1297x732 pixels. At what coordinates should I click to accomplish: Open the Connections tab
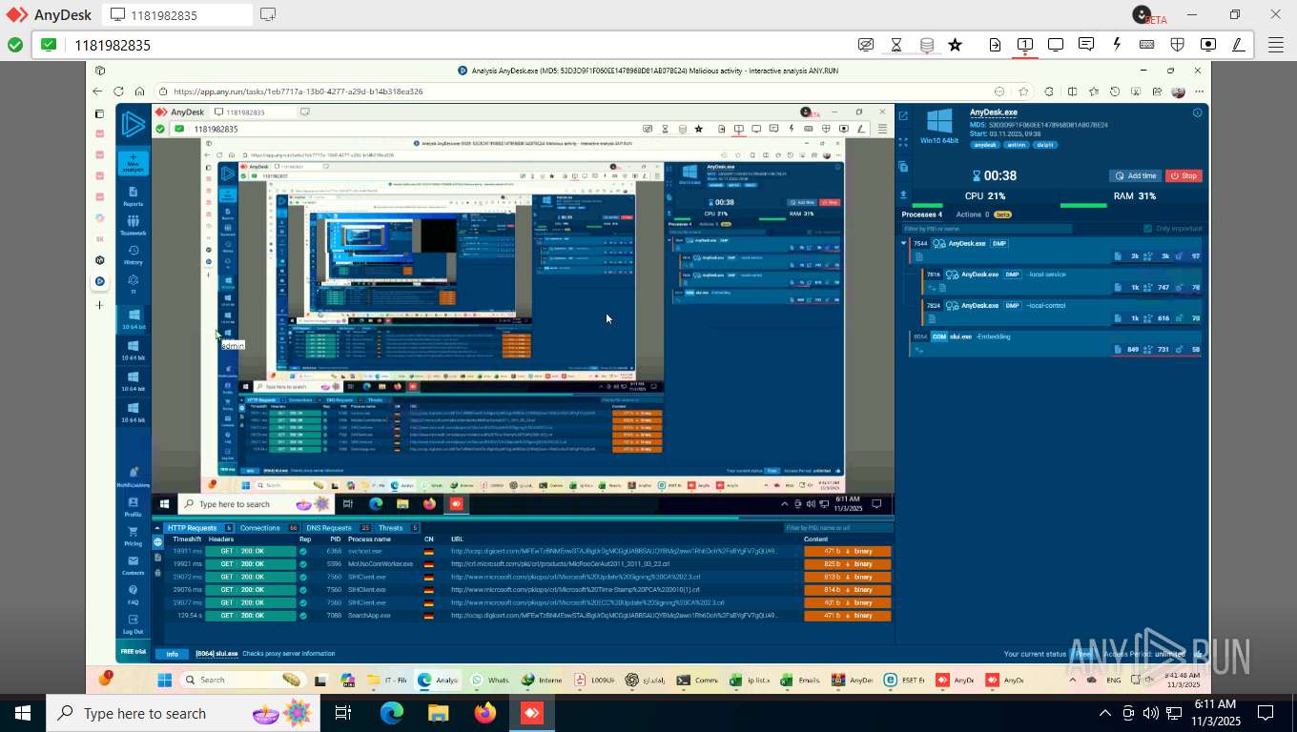click(x=268, y=528)
